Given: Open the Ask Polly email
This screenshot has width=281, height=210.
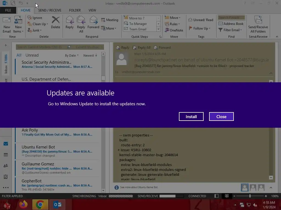Looking at the screenshot, I should (x=57, y=135).
